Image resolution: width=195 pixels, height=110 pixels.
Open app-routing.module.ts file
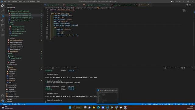(x=16, y=40)
